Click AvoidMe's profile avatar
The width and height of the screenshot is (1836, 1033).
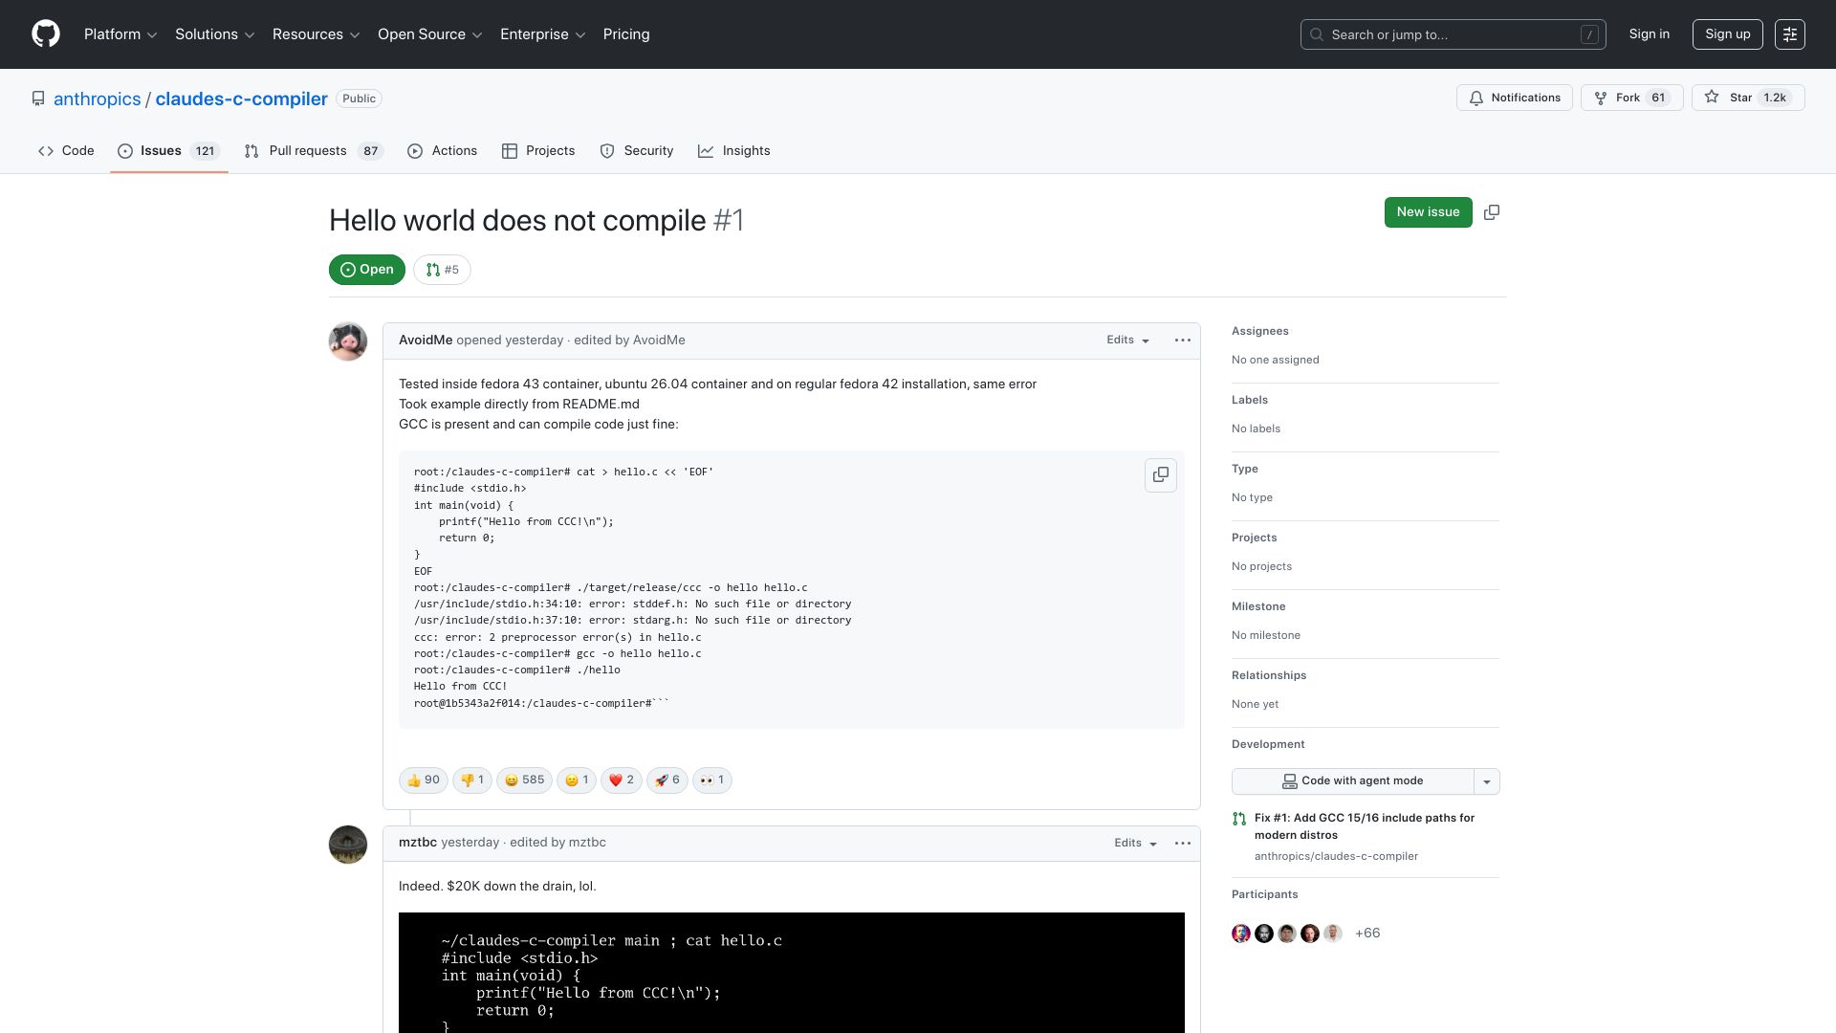(x=348, y=341)
